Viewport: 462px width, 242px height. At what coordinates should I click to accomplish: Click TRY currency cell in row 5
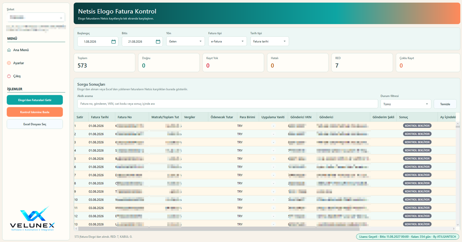click(x=240, y=159)
